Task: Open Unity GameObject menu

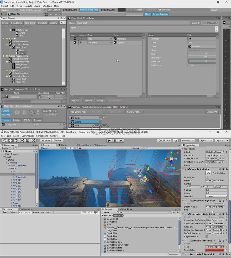Action: click(x=28, y=136)
